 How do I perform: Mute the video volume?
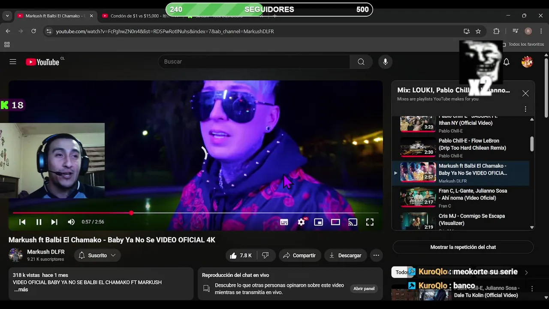point(71,222)
